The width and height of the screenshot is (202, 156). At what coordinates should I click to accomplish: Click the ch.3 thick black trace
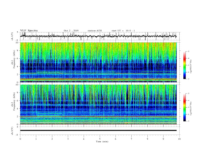click(x=98, y=131)
